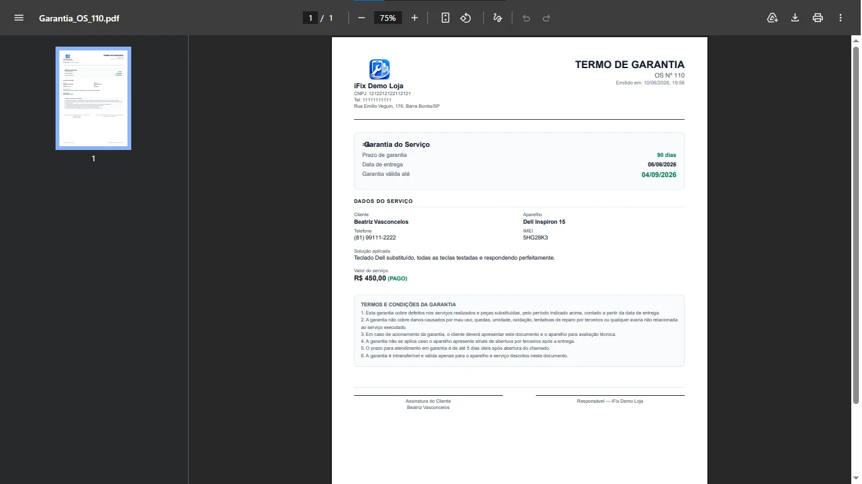Select the Rua Emílio Veguin address line
The height and width of the screenshot is (484, 862).
pos(397,106)
